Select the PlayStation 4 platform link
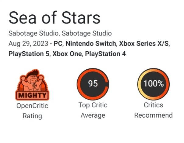This screenshot has width=184, height=143. (105, 54)
